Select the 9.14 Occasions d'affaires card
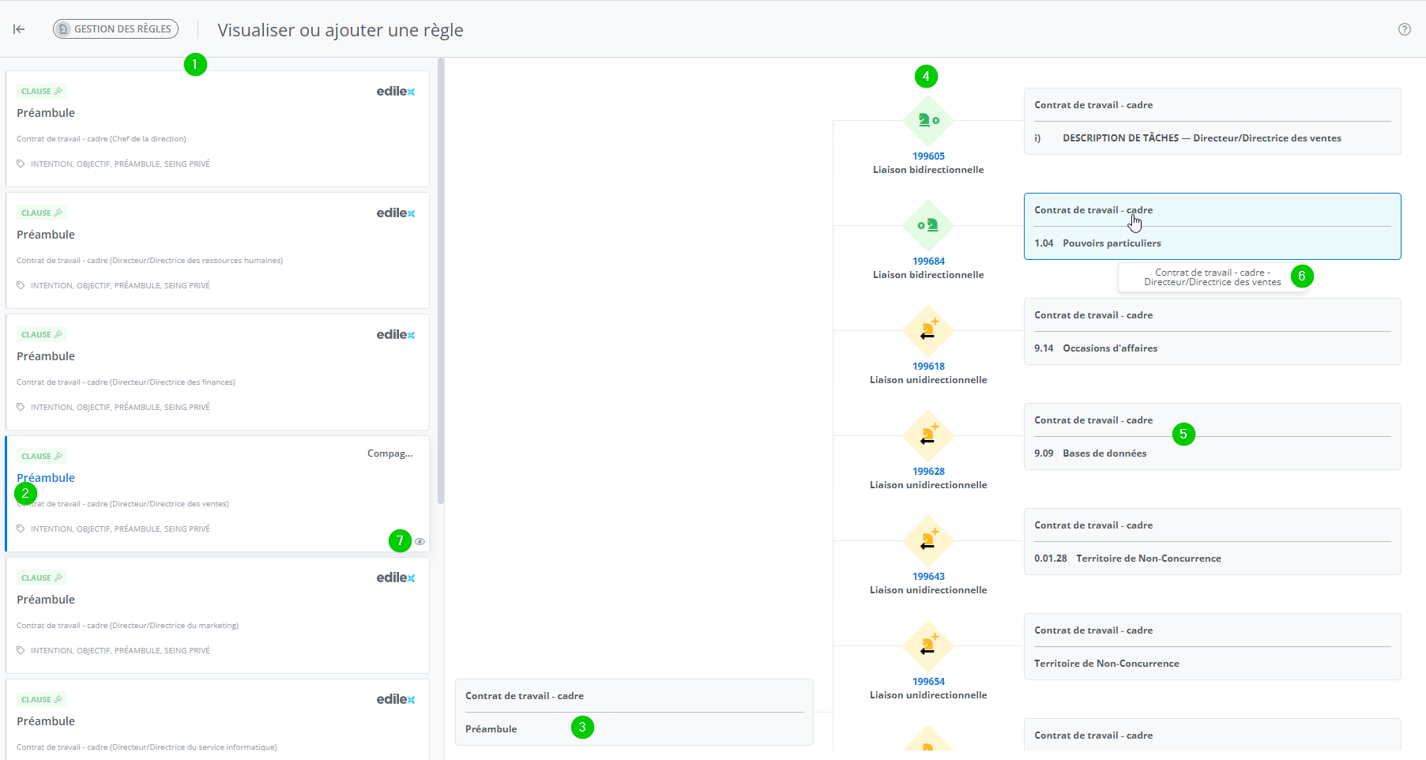This screenshot has height=760, width=1426. (1212, 332)
